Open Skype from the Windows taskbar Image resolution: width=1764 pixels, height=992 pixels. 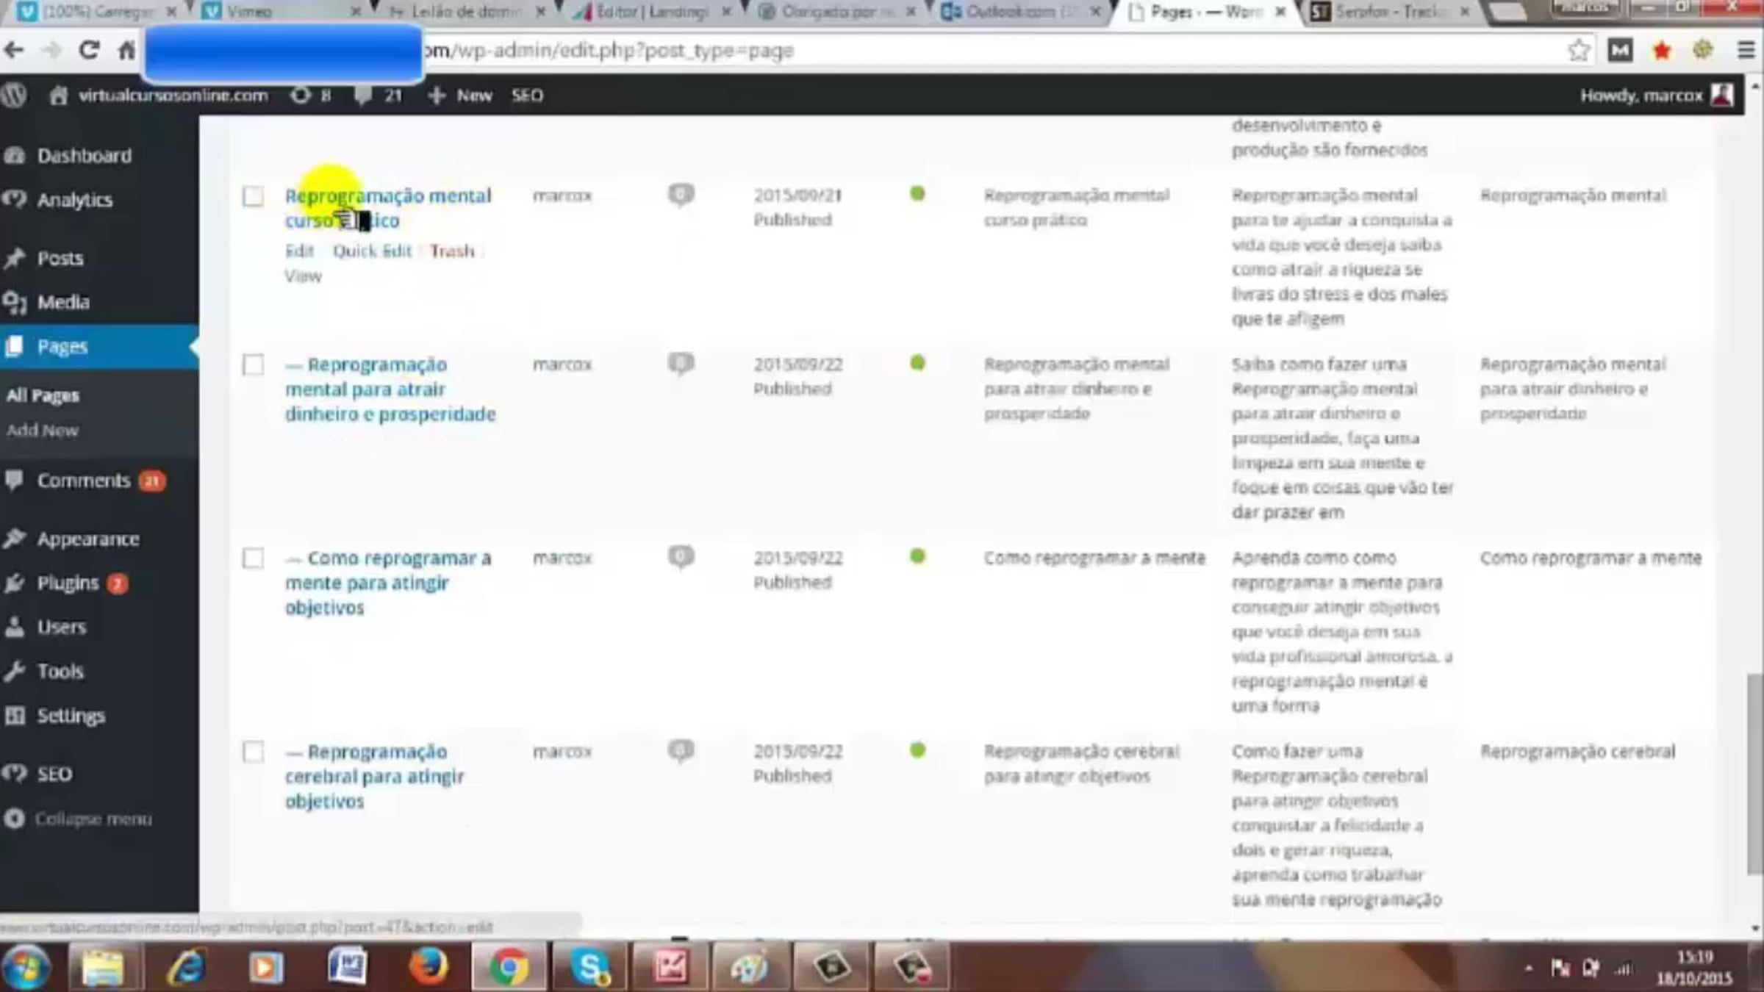pos(590,966)
